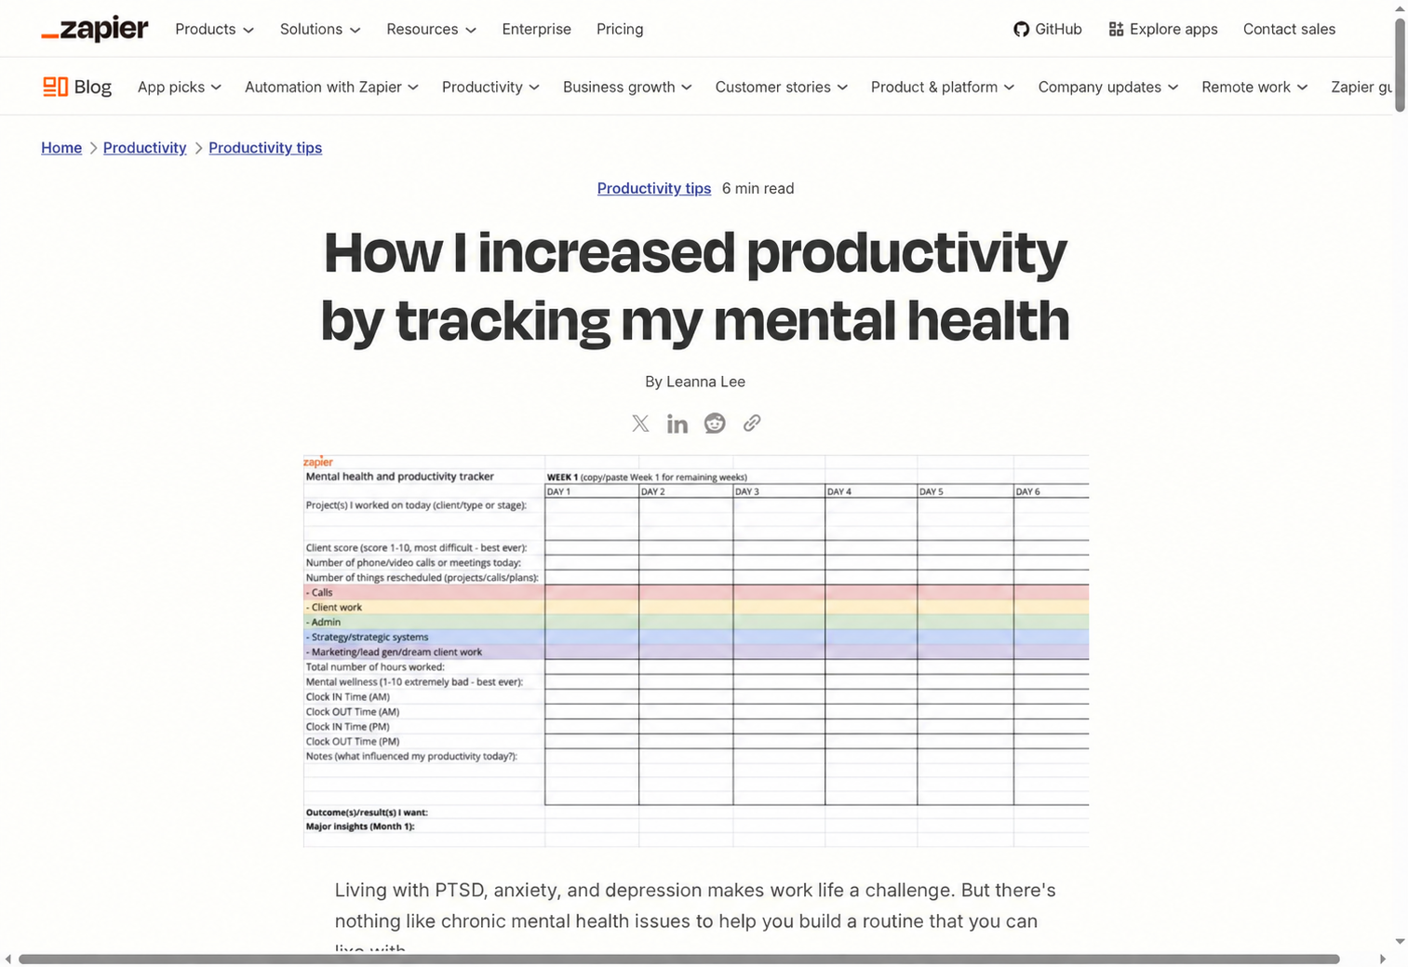Click the horizontal scrollbar thumb
Screen dimensions: 1408x967
678,959
